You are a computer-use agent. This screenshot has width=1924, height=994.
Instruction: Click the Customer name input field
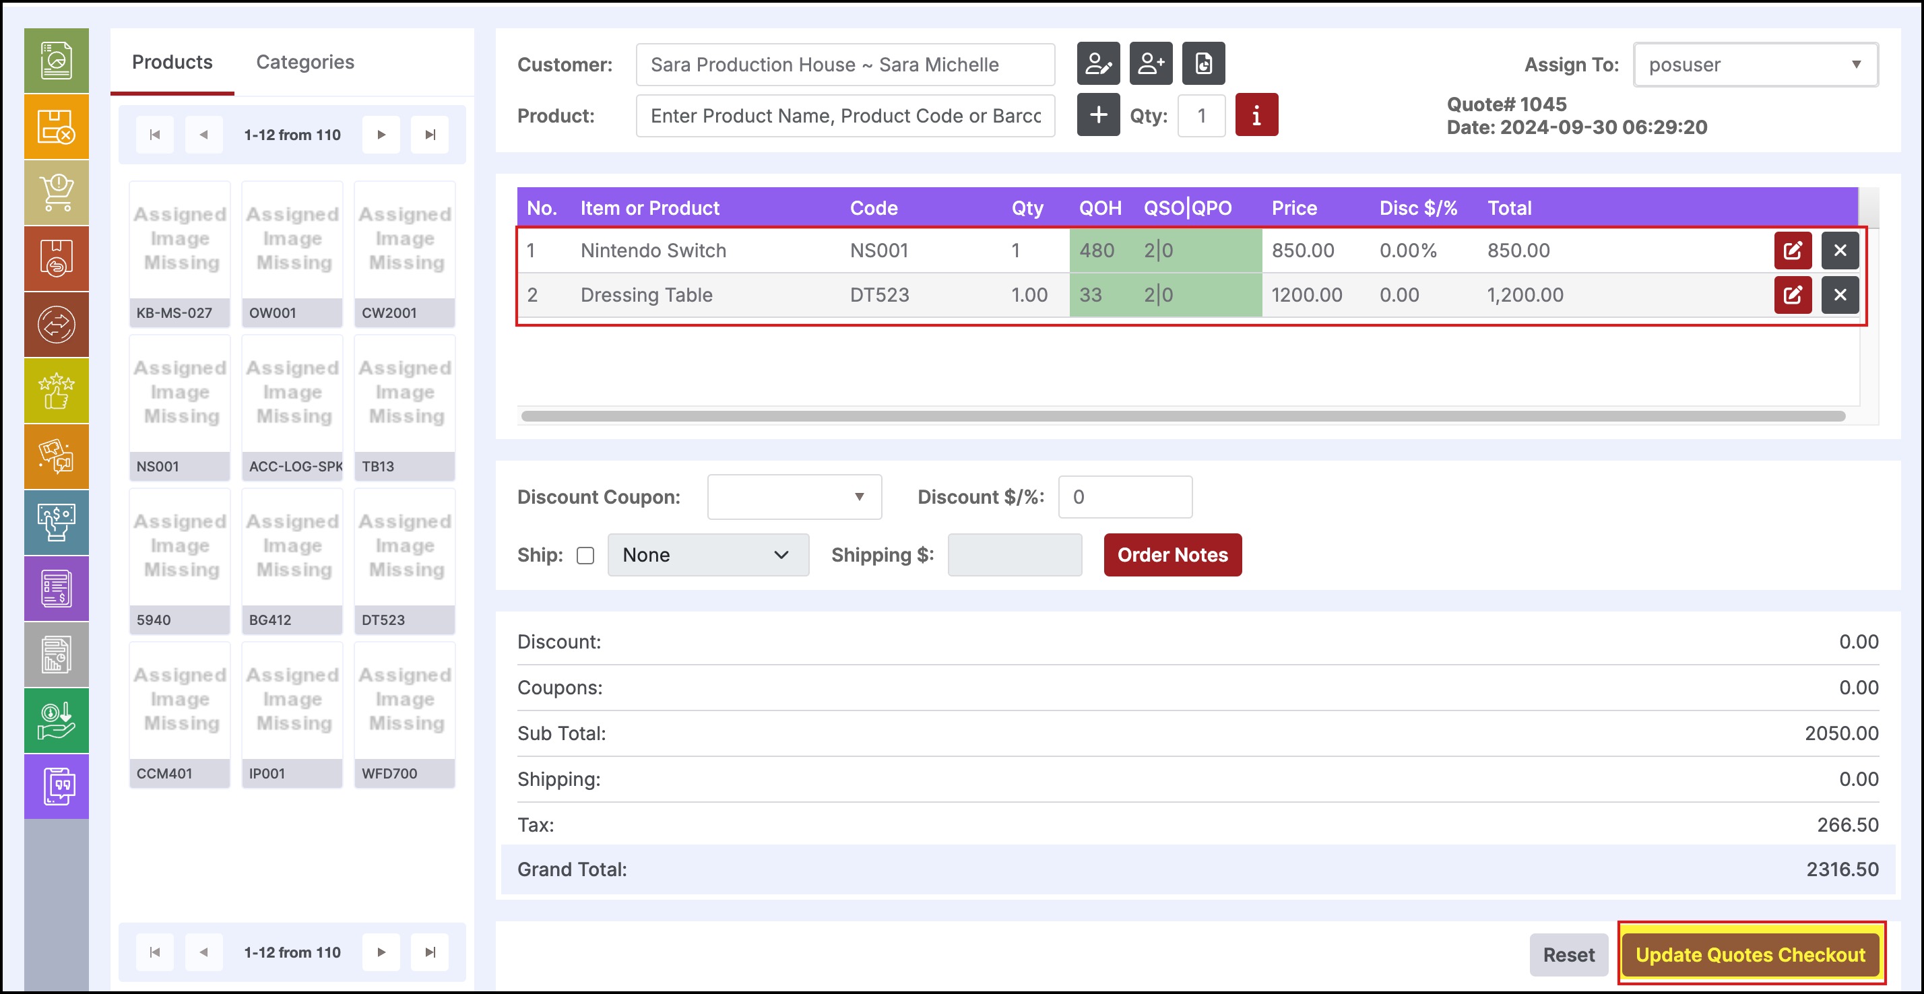[845, 65]
